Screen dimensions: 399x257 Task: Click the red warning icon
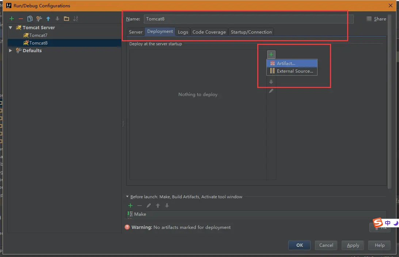pos(127,227)
